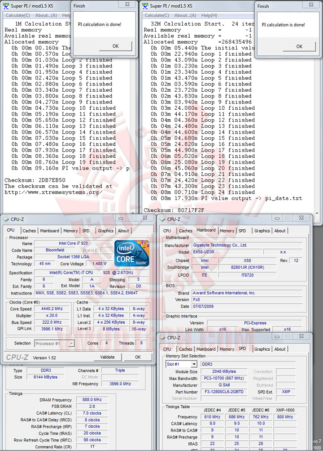Select Graphics tab in CPU-Z CPU window
Viewport: 323px width, 451px height.
(x=105, y=231)
